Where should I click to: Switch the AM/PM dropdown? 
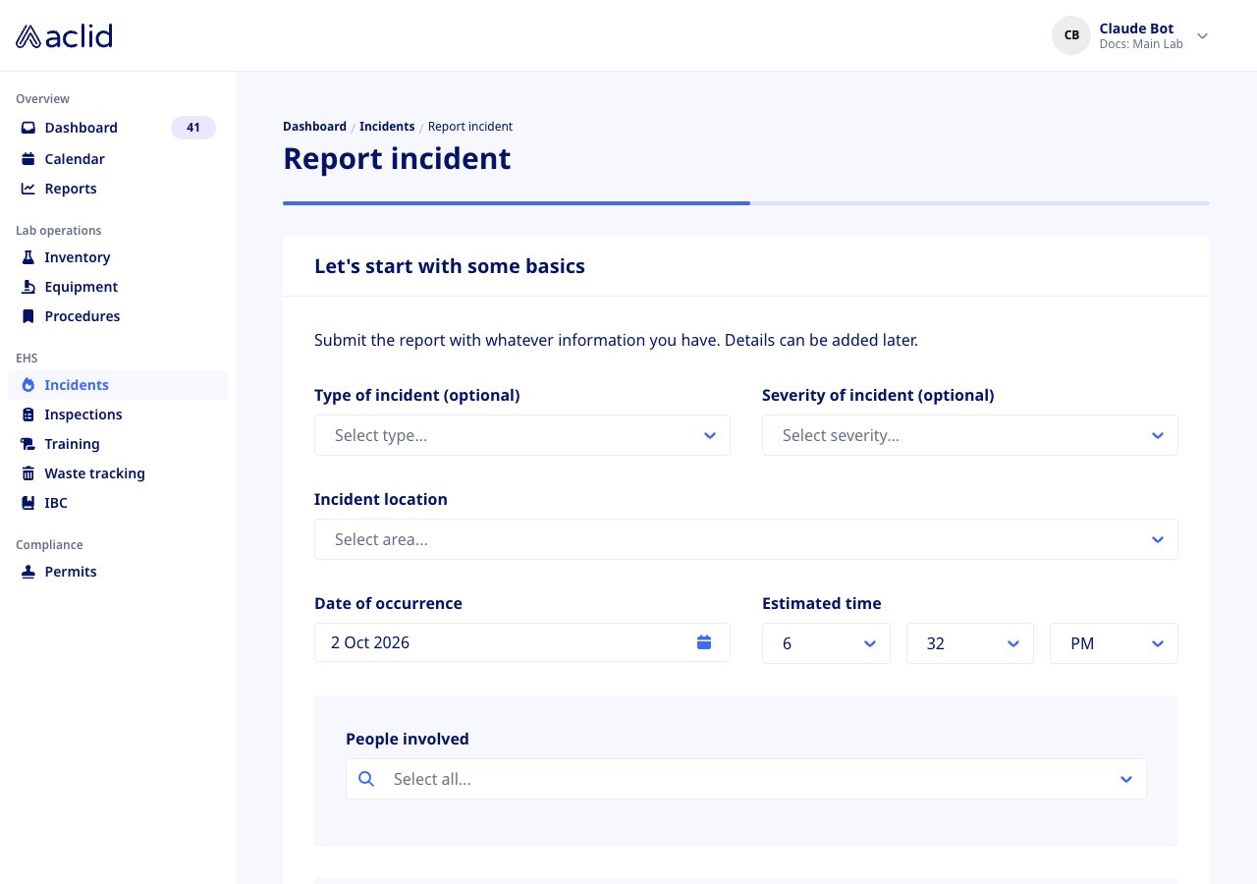[1114, 643]
